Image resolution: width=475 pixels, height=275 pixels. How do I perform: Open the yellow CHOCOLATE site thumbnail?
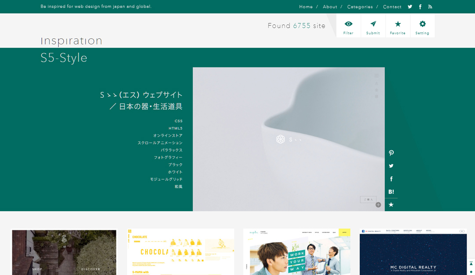pos(181,252)
